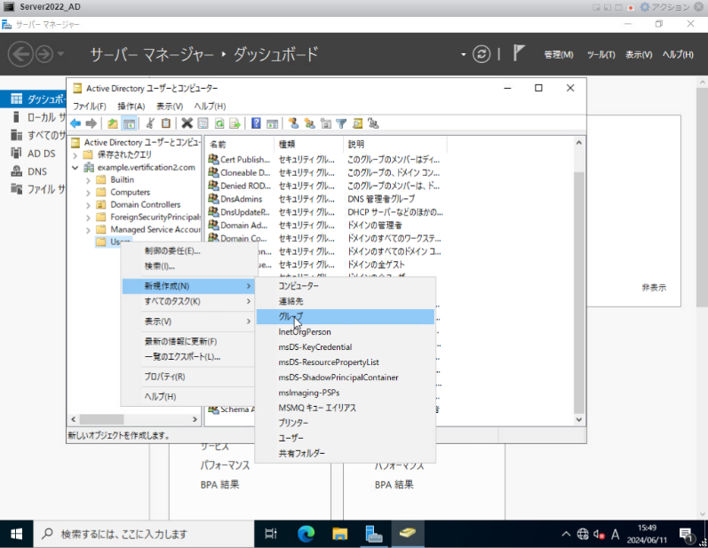The width and height of the screenshot is (708, 548).
Task: Click the Back arrow in ADUC toolbar
Action: pyautogui.click(x=76, y=123)
